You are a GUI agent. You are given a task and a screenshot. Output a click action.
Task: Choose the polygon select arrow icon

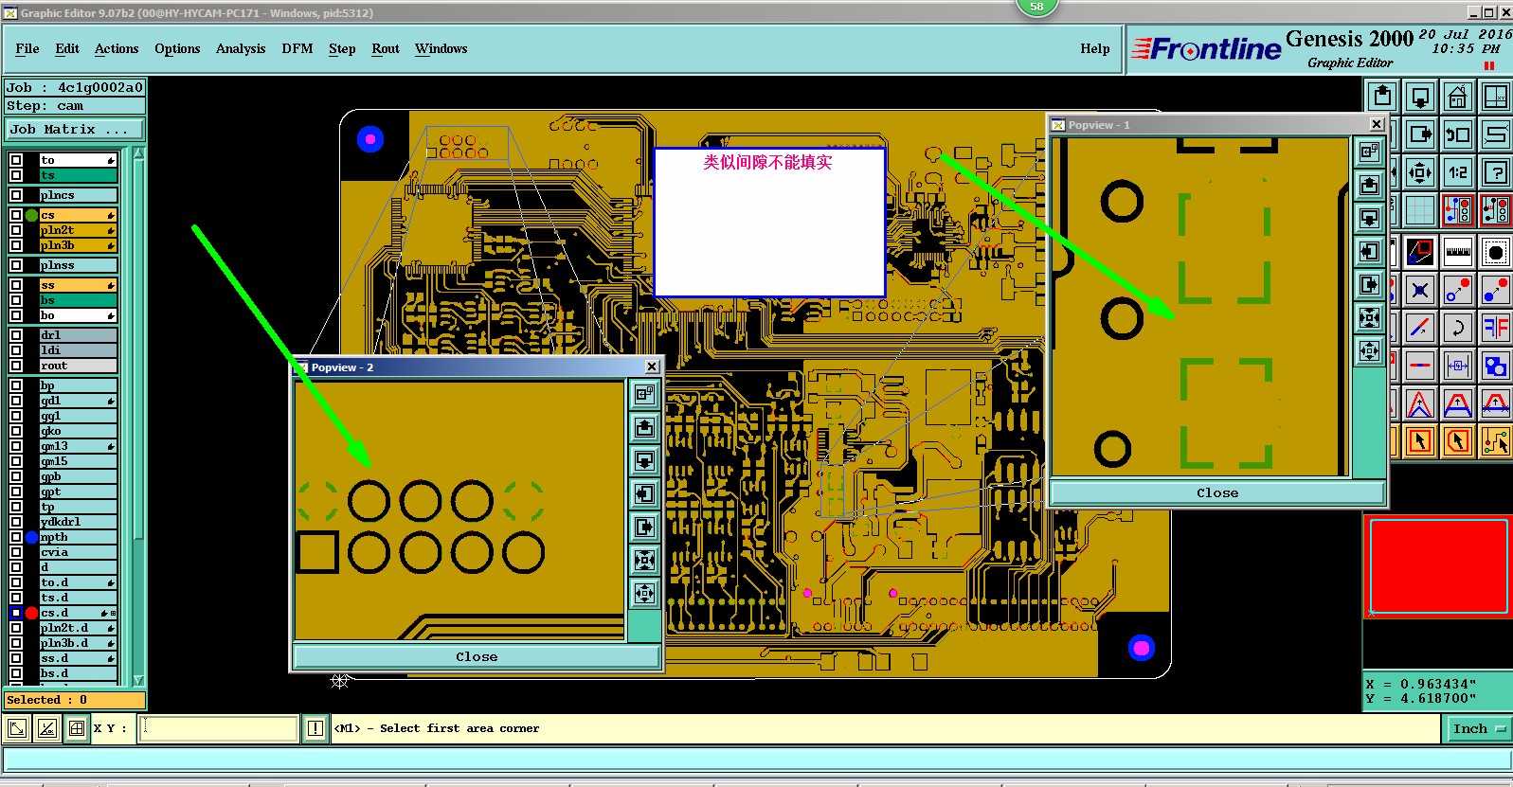1458,441
